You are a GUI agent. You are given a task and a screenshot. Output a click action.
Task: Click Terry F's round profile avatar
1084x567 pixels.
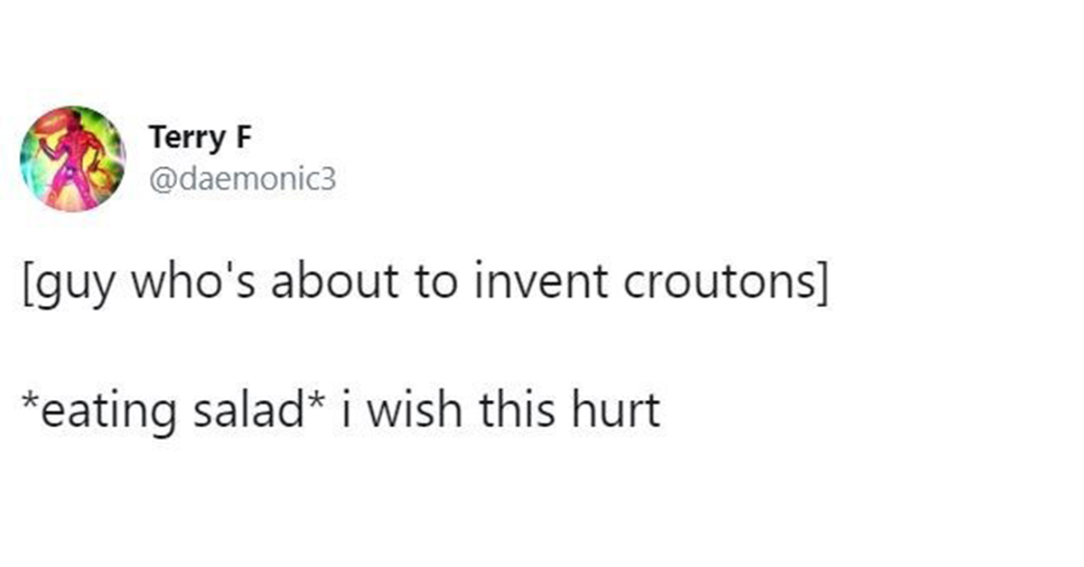pos(73,159)
